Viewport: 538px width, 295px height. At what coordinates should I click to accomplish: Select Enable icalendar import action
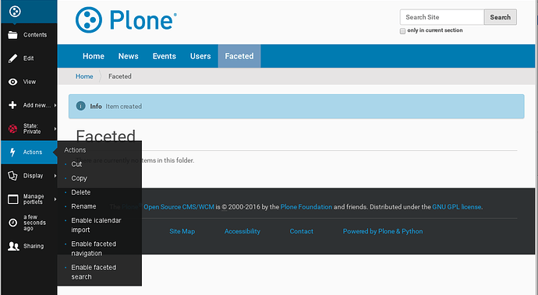pyautogui.click(x=96, y=225)
